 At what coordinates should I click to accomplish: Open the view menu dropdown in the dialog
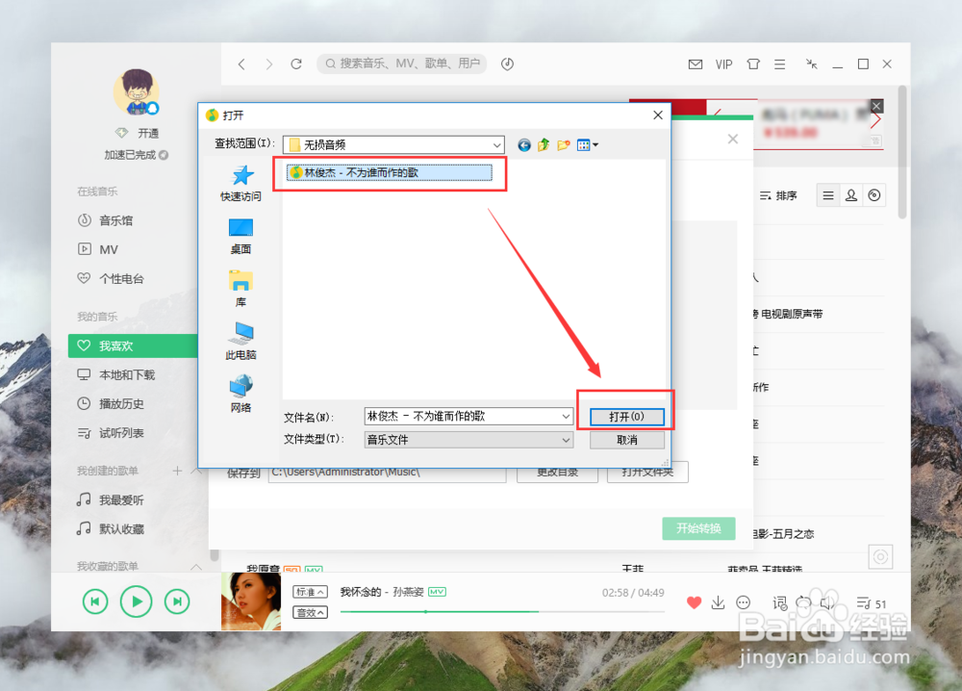tap(587, 144)
